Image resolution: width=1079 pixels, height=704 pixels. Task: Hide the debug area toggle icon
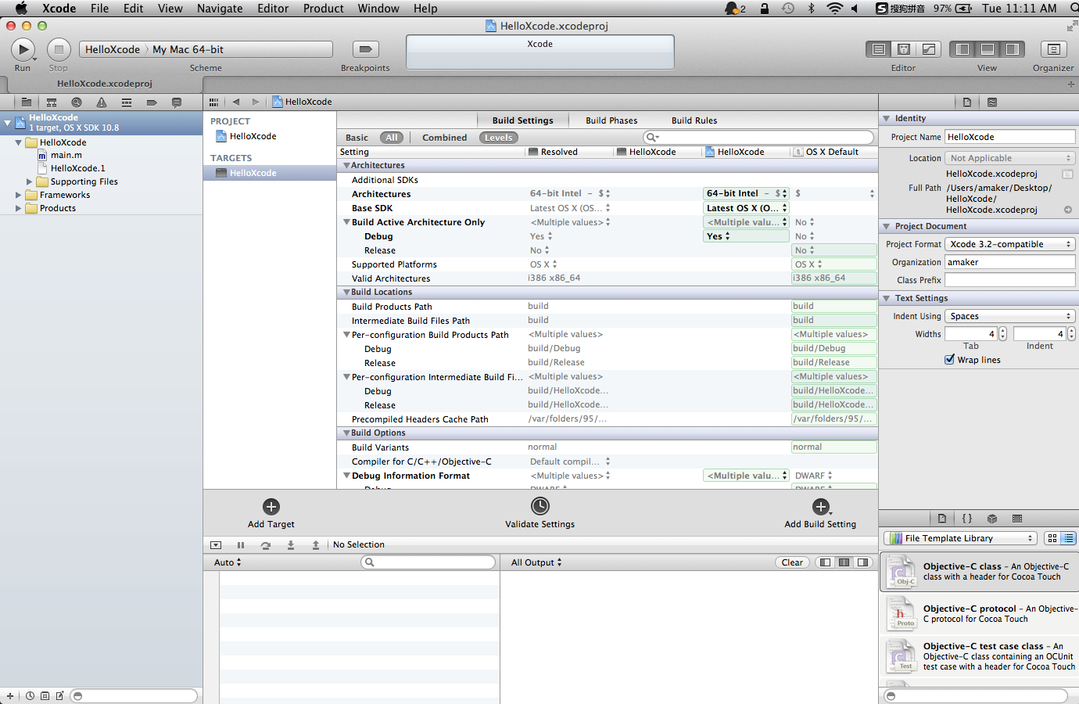click(216, 545)
